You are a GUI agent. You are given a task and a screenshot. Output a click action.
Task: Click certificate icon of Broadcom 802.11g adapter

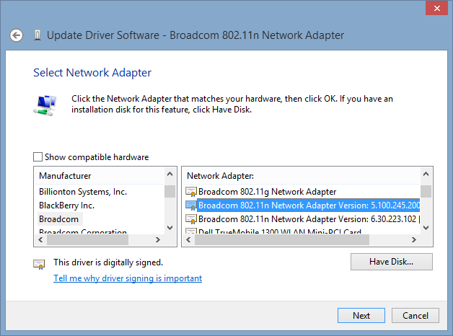pos(191,192)
